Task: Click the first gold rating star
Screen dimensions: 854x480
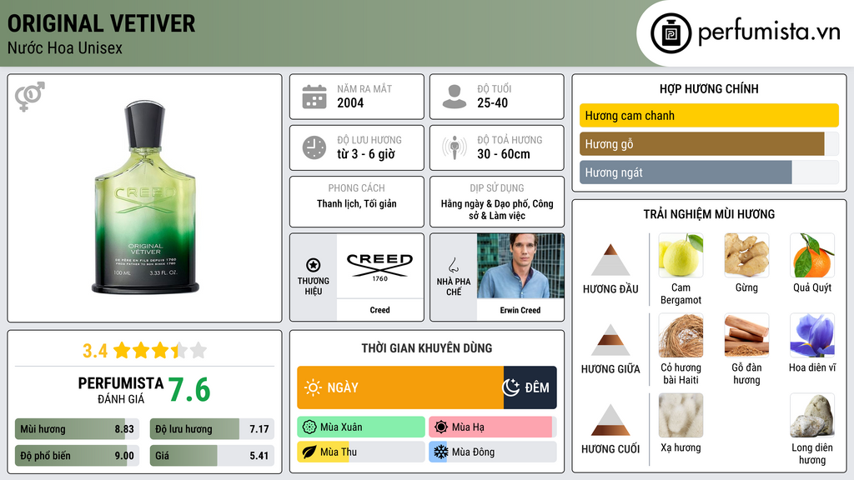Action: coord(122,350)
